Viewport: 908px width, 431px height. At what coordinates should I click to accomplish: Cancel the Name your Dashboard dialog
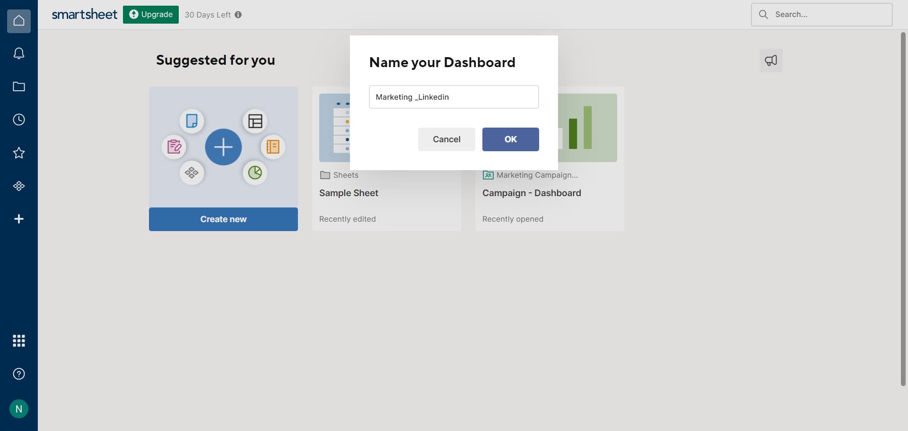(x=446, y=139)
